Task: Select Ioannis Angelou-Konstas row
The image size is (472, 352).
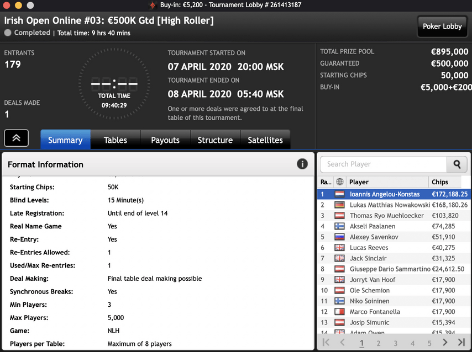Action: 394,194
